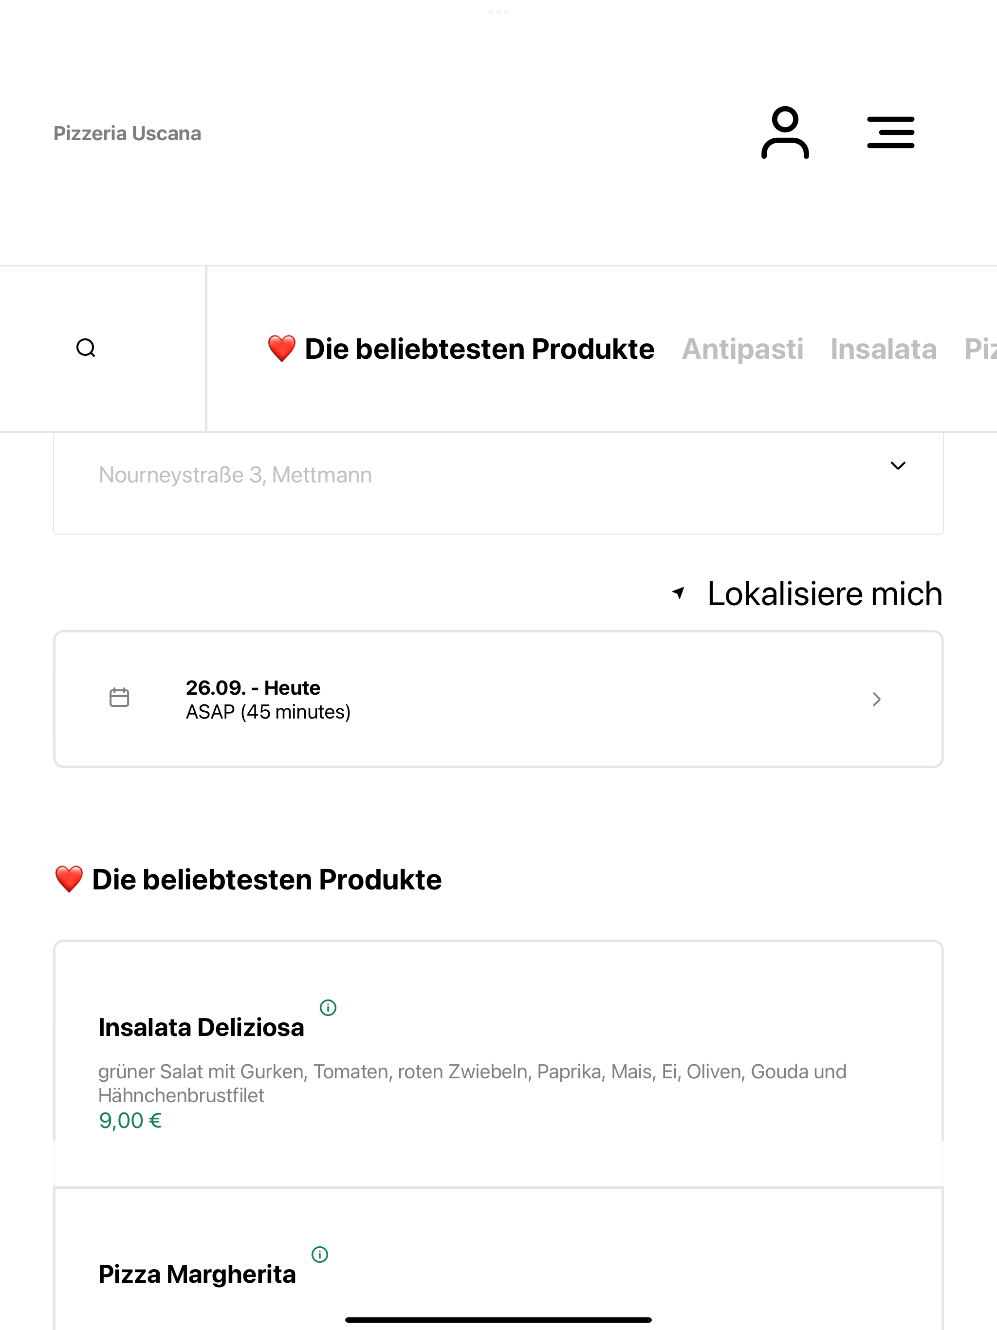Viewport: 997px width, 1330px height.
Task: Open delivery time options via right chevron
Action: point(877,699)
